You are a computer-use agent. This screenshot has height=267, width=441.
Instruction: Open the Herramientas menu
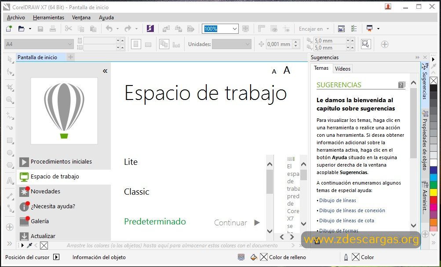coord(48,18)
